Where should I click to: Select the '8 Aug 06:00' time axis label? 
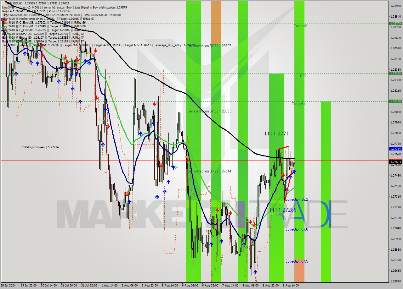pyautogui.click(x=250, y=286)
